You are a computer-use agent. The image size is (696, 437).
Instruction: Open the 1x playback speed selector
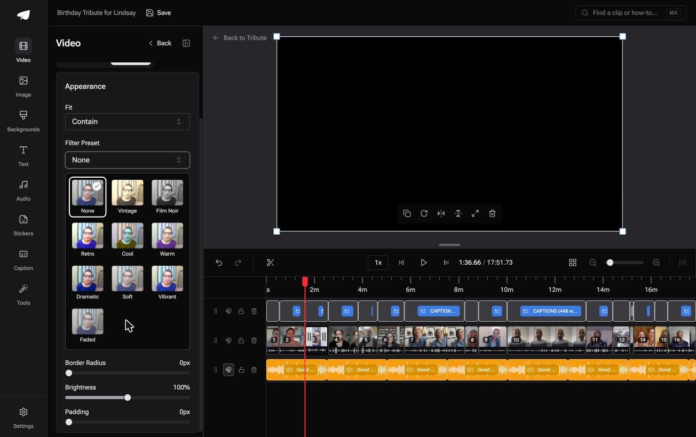coord(378,263)
